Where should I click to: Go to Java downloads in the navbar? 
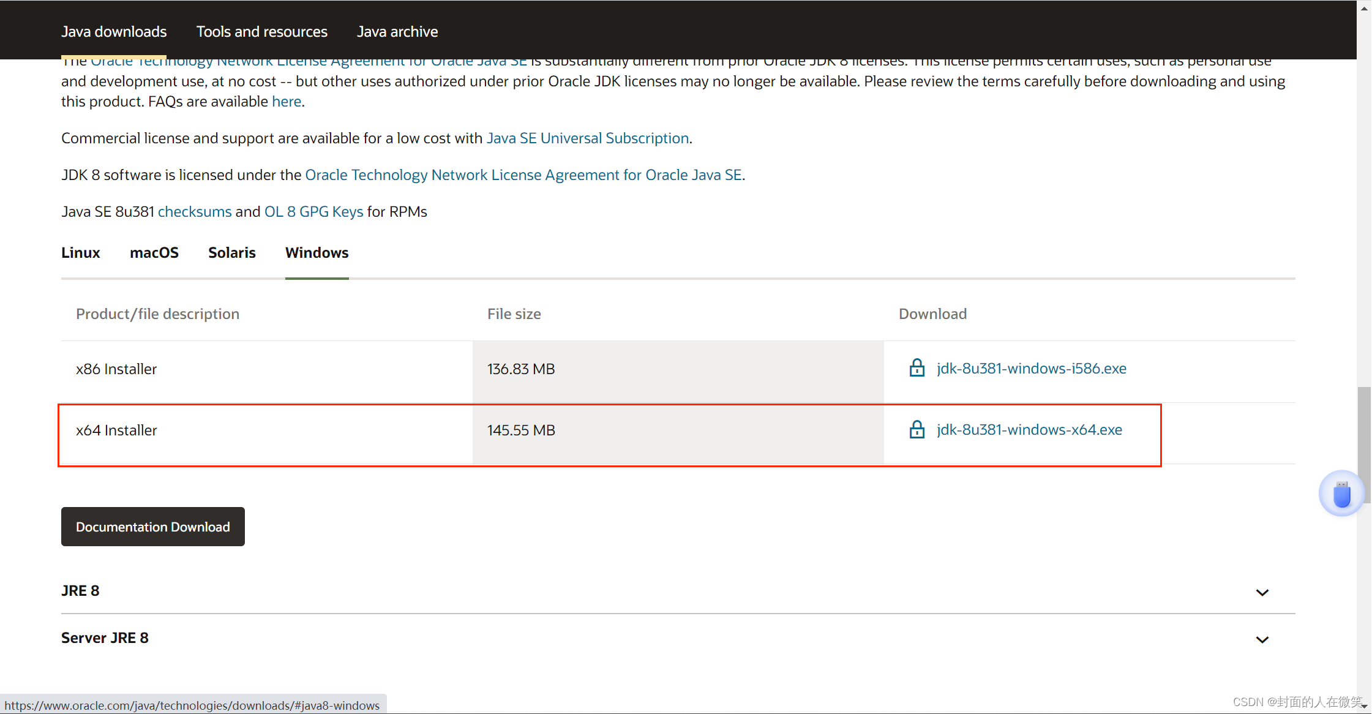114,31
